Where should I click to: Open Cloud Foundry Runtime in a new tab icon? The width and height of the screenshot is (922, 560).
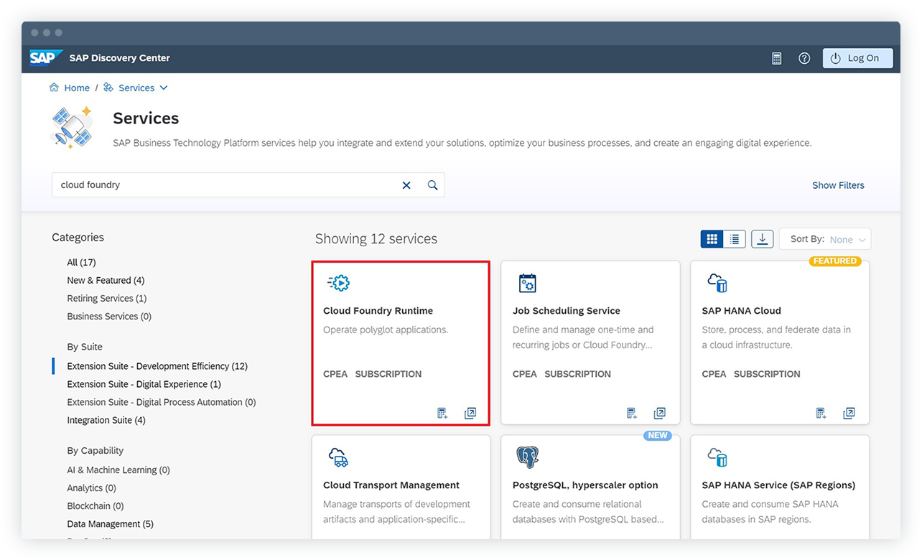tap(470, 413)
